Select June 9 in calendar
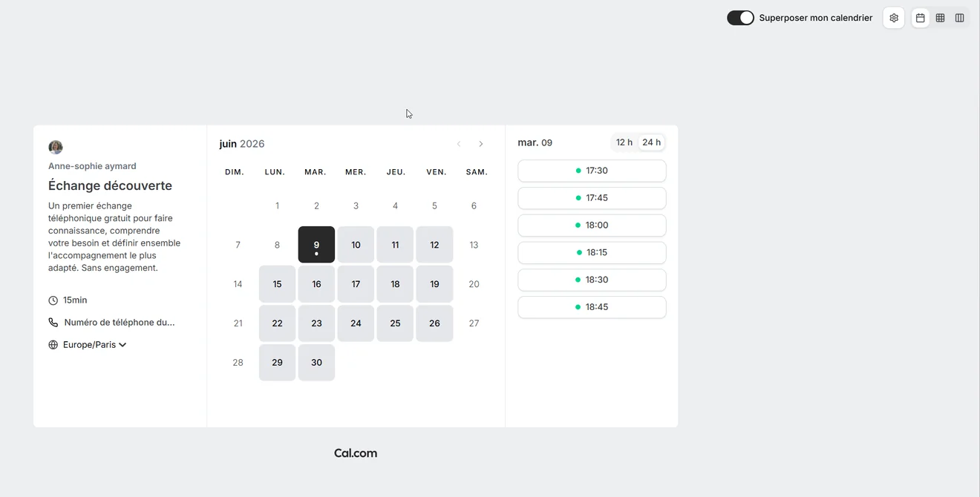This screenshot has width=980, height=497. click(316, 245)
